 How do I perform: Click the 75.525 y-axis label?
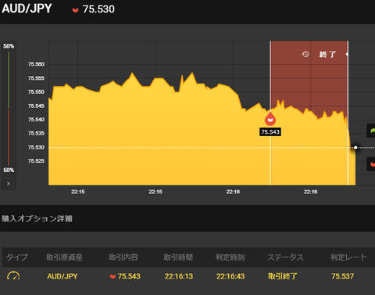point(36,161)
